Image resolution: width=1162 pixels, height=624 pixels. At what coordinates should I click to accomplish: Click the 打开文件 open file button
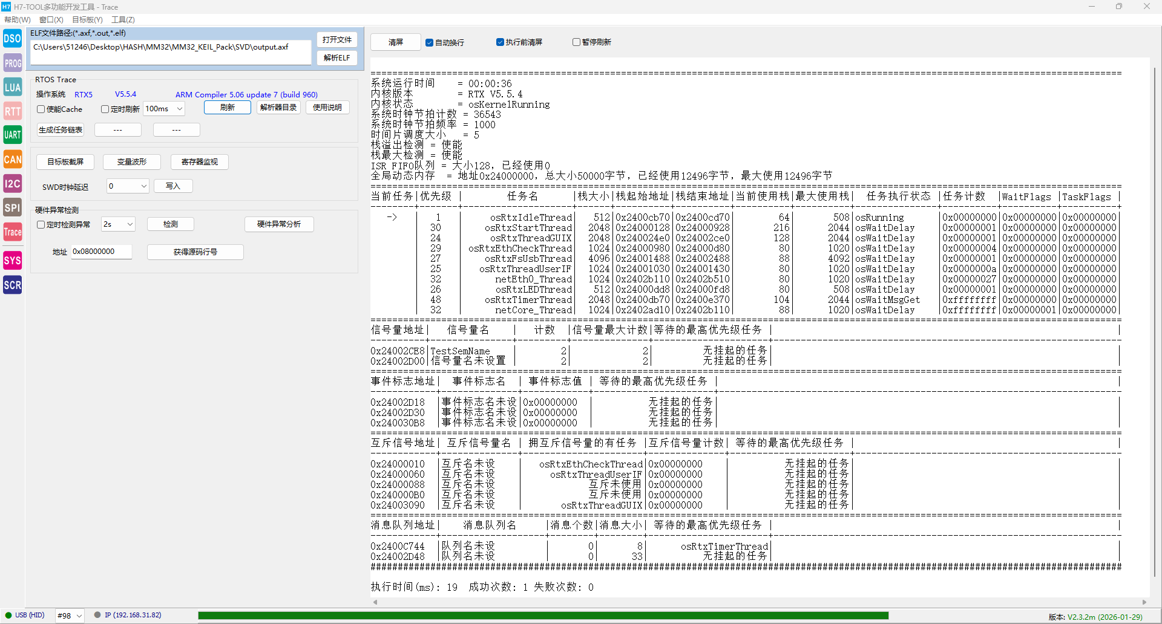point(337,40)
